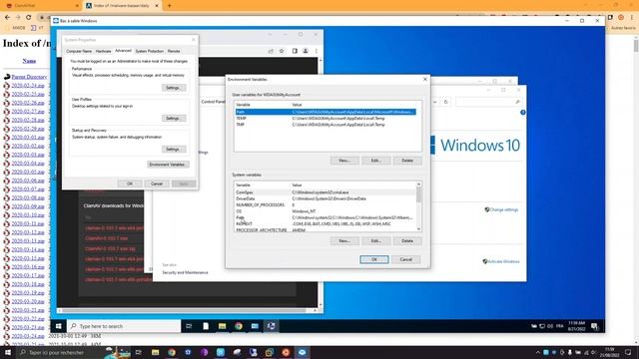This screenshot has height=359, width=639.
Task: Click Delete under system variables
Action: point(407,241)
